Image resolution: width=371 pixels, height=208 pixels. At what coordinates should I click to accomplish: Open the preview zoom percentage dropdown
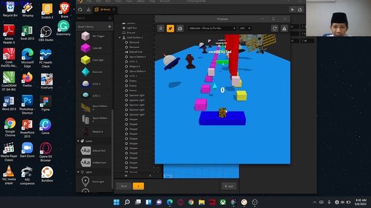pos(245,28)
